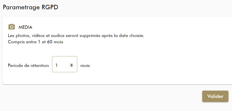Click the word 'RGPD' in the heading
Image resolution: width=232 pixels, height=111 pixels.
pyautogui.click(x=50, y=7)
